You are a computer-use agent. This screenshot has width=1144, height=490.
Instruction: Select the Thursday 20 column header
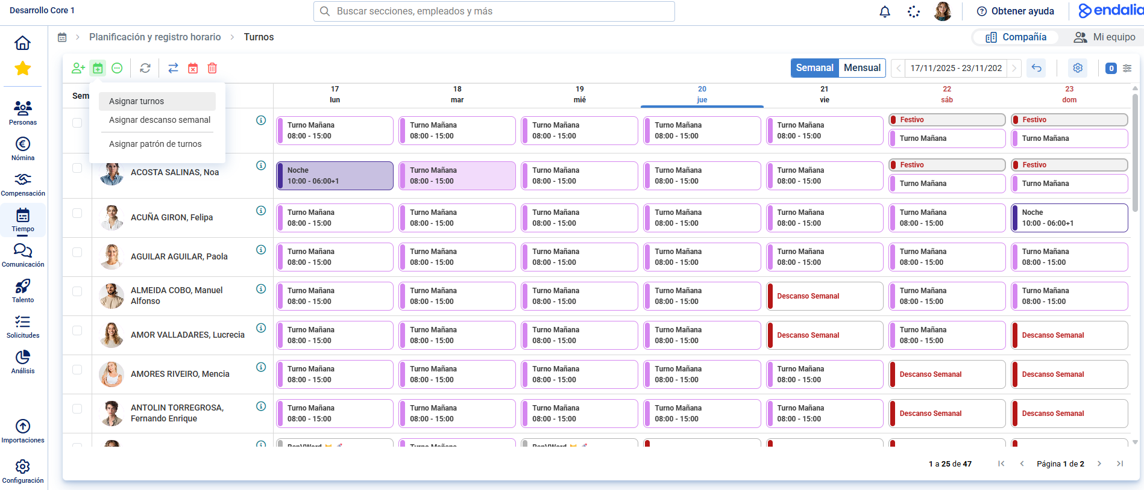point(702,95)
